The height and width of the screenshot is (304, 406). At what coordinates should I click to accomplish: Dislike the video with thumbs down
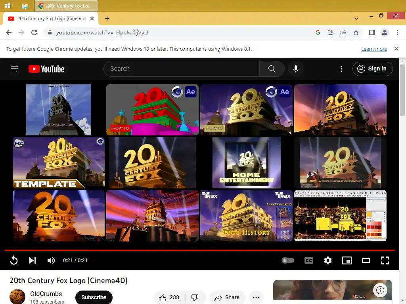point(195,298)
